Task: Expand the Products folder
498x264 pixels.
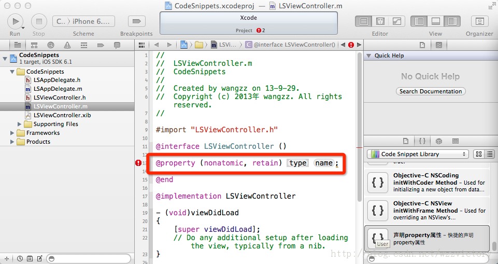Action: [12, 142]
